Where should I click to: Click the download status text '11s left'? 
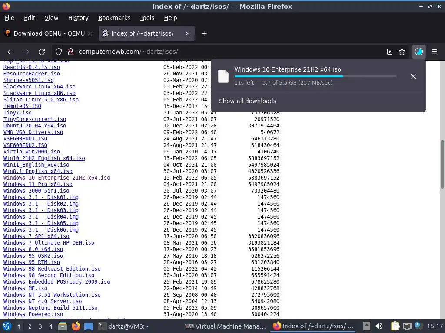tap(244, 83)
